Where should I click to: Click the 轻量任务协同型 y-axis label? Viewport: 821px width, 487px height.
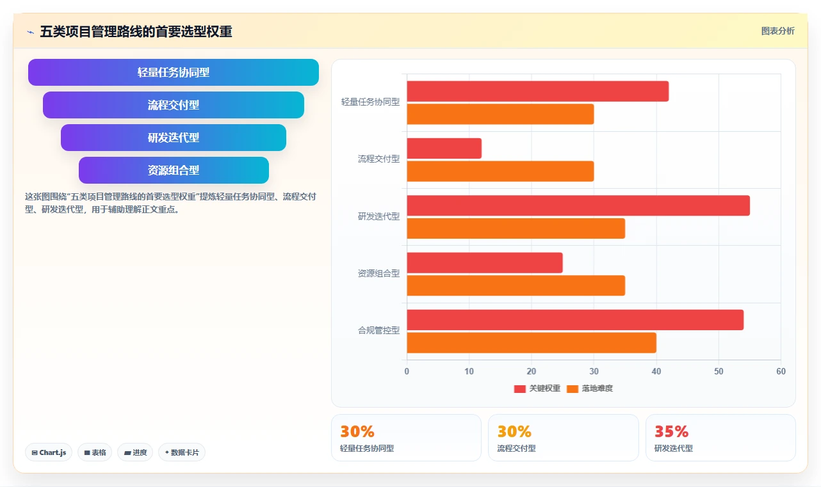pos(370,102)
